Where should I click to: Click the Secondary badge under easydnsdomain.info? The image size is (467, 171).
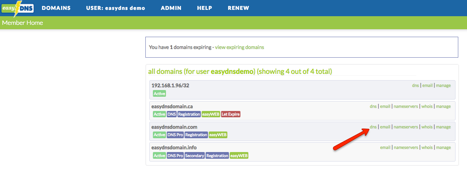click(194, 155)
